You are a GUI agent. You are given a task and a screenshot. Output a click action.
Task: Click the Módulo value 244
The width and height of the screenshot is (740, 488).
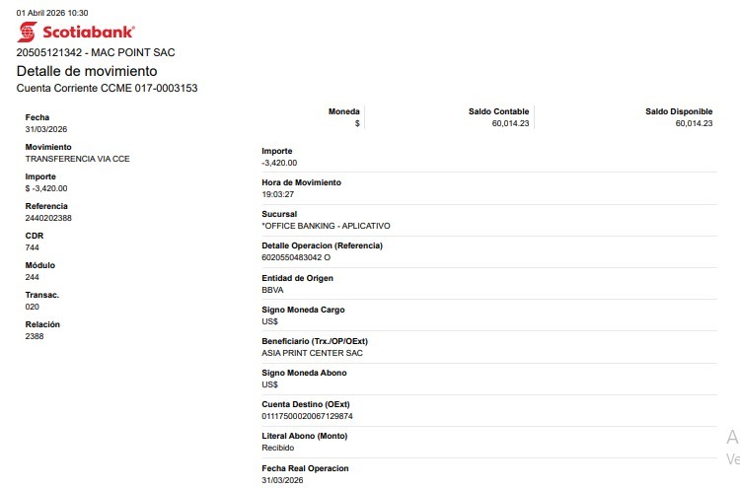click(33, 277)
